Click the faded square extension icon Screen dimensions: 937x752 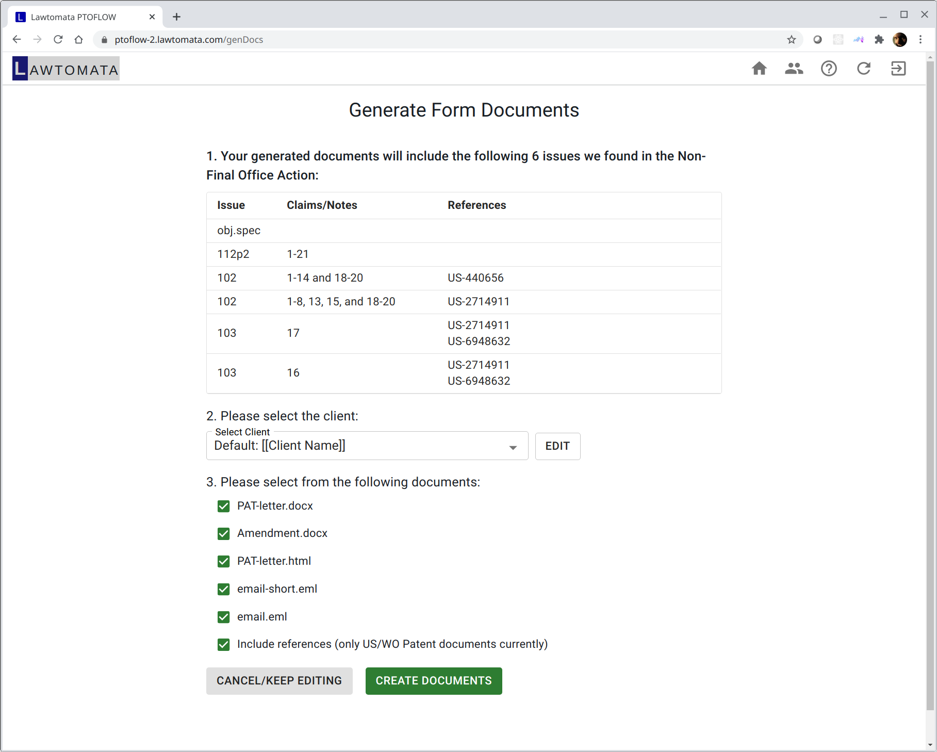(838, 40)
